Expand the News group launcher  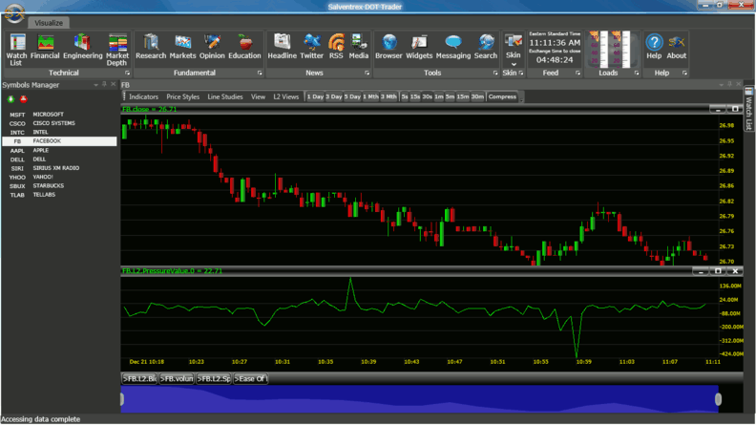click(367, 74)
